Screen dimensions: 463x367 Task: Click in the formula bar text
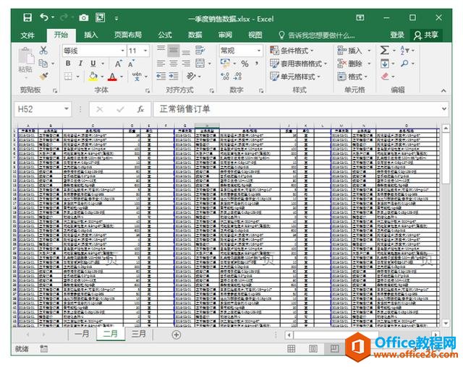coord(297,109)
